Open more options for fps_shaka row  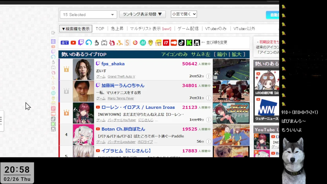(208, 76)
